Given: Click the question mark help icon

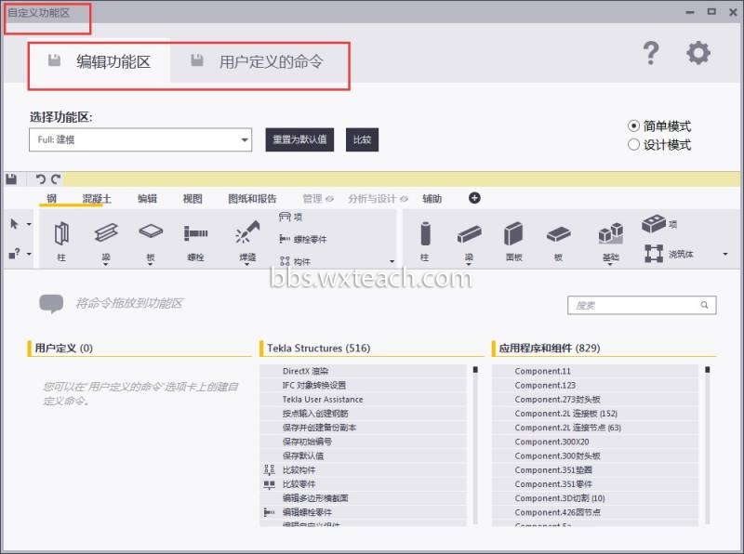Looking at the screenshot, I should [650, 53].
